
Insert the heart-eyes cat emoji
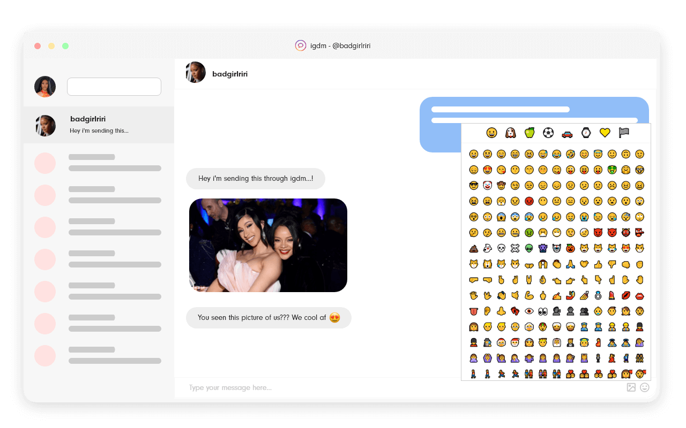[626, 248]
